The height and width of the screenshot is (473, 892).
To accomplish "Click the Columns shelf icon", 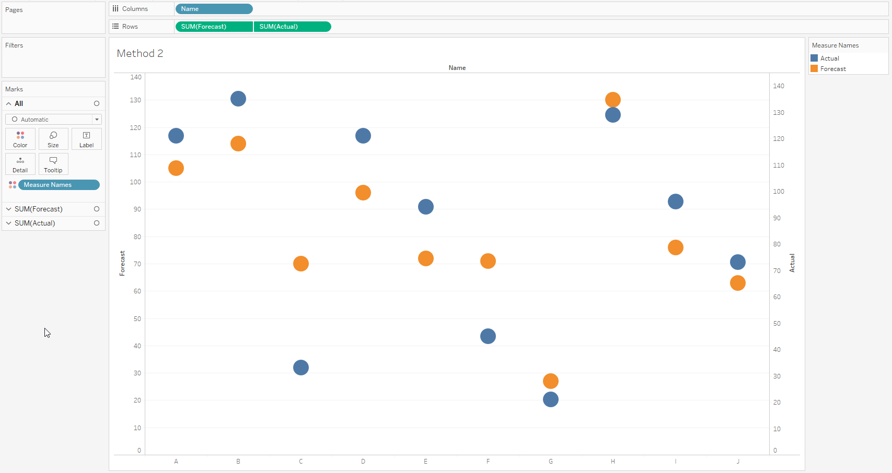I will click(x=115, y=9).
